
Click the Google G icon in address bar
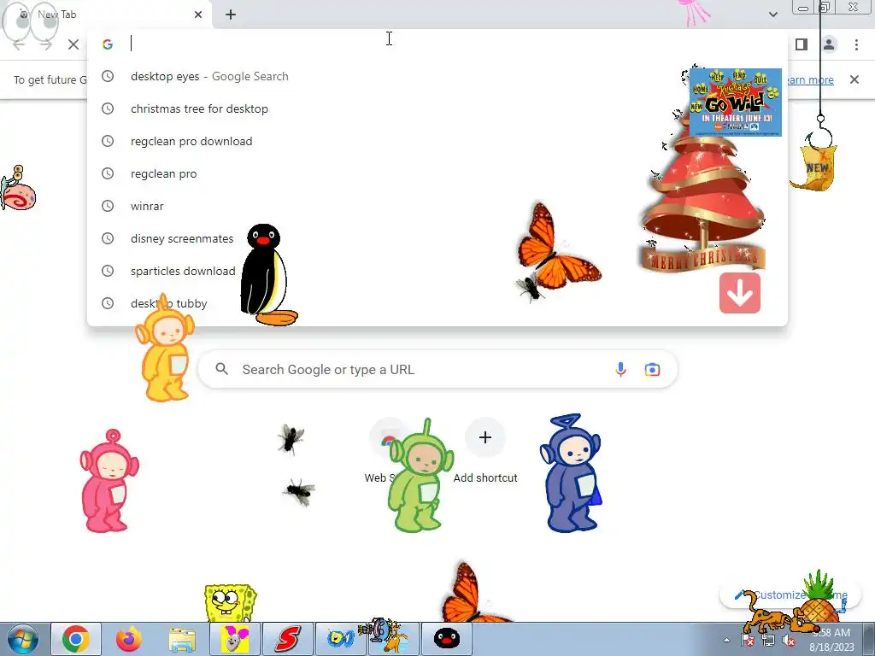107,44
